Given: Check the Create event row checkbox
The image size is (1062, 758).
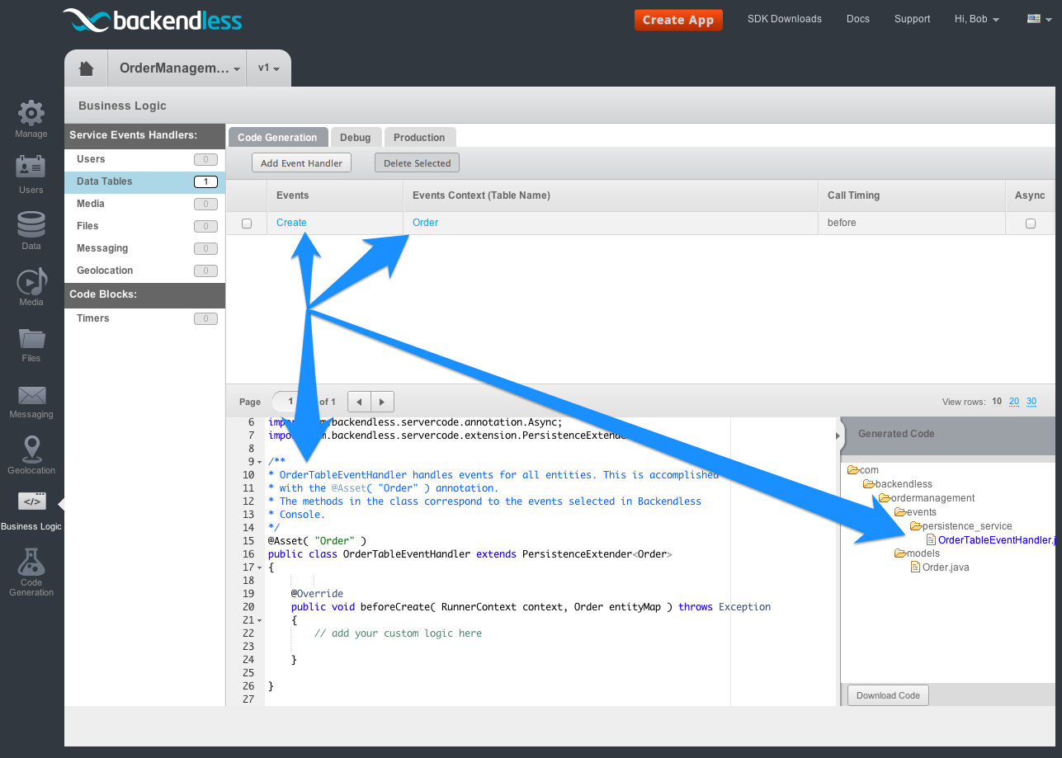Looking at the screenshot, I should point(247,224).
